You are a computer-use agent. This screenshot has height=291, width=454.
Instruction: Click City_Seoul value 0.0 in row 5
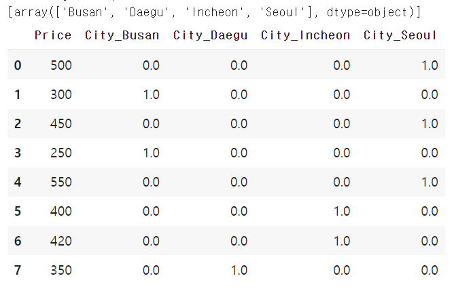coord(430,211)
